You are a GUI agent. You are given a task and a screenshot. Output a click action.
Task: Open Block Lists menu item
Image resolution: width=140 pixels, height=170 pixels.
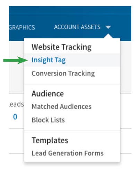point(48,120)
